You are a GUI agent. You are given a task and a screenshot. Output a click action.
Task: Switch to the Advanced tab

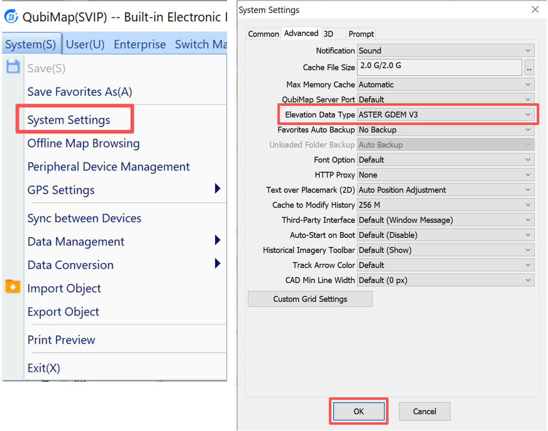(x=301, y=33)
